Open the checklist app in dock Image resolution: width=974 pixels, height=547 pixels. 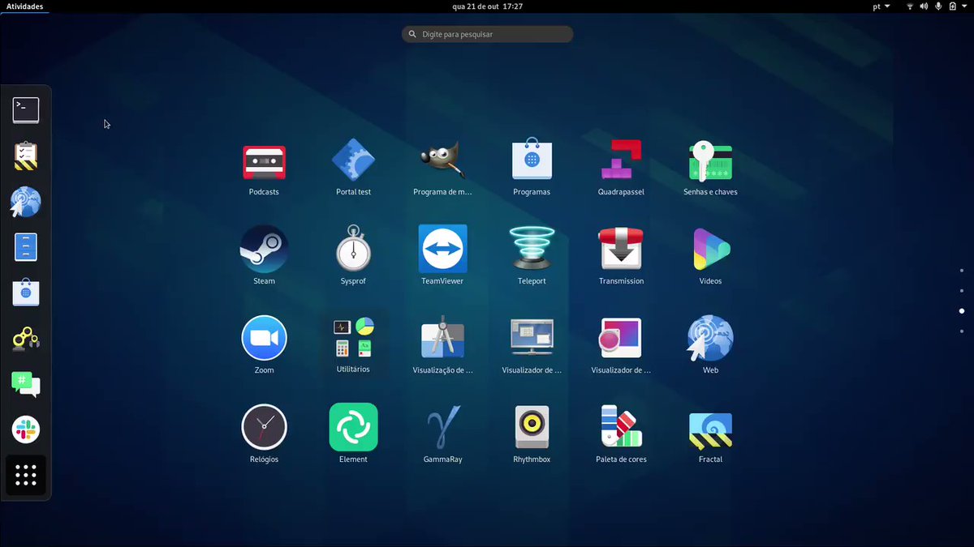coord(26,156)
